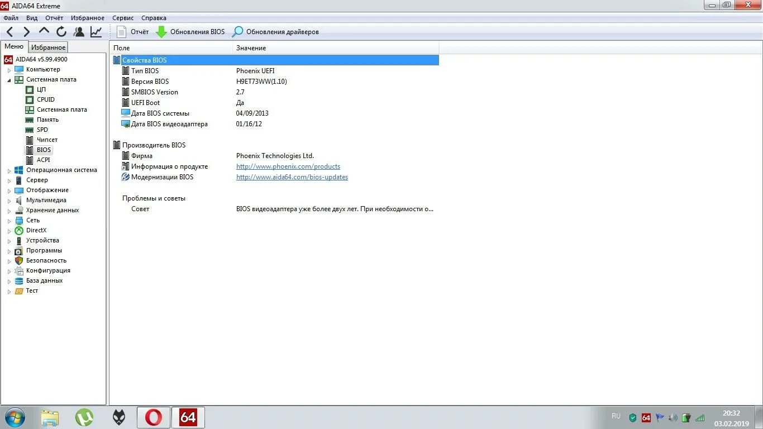Image resolution: width=763 pixels, height=429 pixels.
Task: Click the back navigation arrow
Action: pos(9,31)
